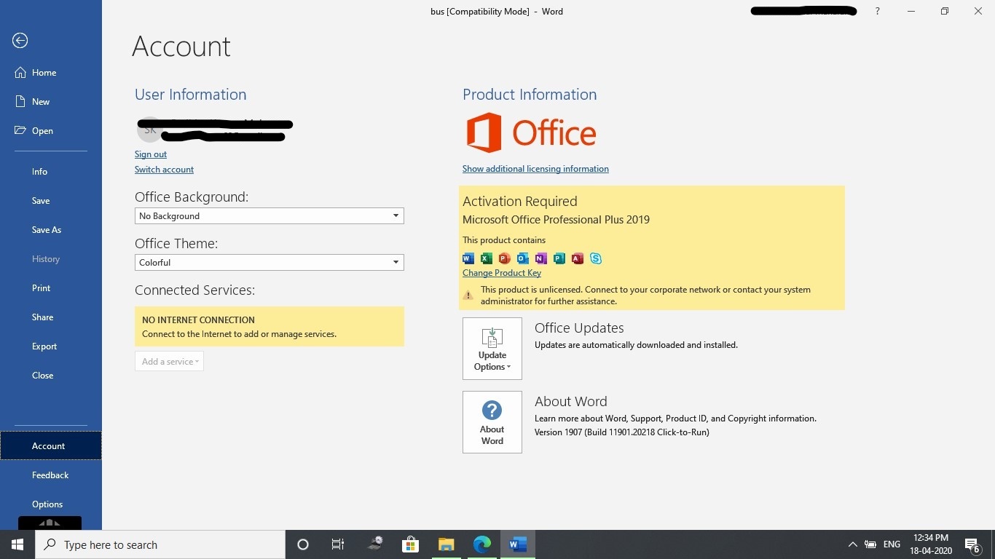Viewport: 995px width, 559px height.
Task: Open Options in the sidebar
Action: [x=47, y=504]
